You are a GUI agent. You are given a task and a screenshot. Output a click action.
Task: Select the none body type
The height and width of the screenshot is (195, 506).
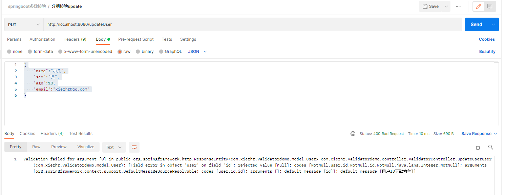point(15,52)
